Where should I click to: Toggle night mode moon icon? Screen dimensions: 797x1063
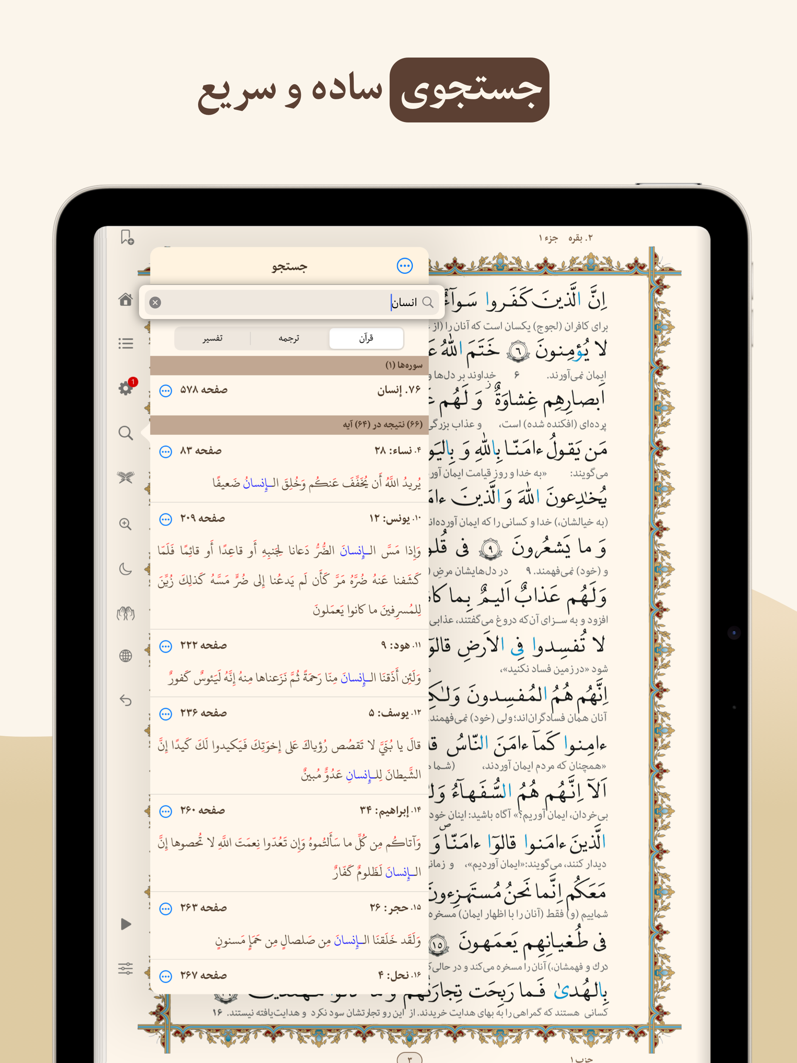(x=125, y=569)
